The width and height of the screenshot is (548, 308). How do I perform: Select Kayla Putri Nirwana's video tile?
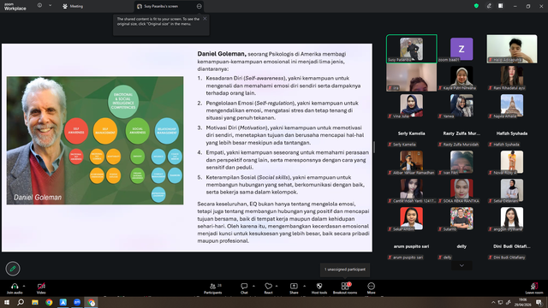(462, 78)
